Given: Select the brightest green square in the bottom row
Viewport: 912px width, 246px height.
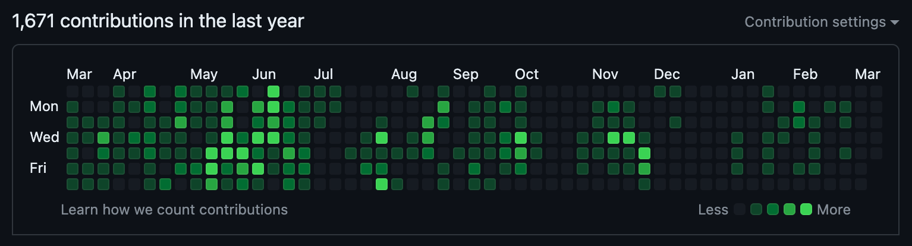Looking at the screenshot, I should (x=382, y=184).
